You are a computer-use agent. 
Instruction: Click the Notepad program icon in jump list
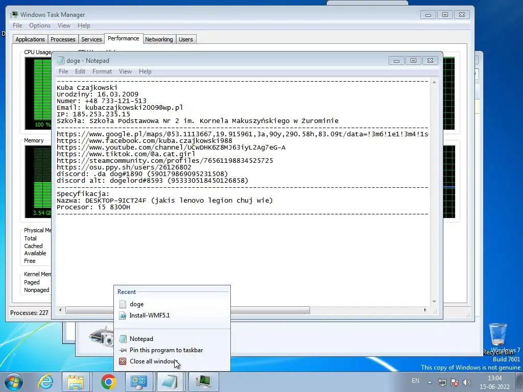point(123,339)
